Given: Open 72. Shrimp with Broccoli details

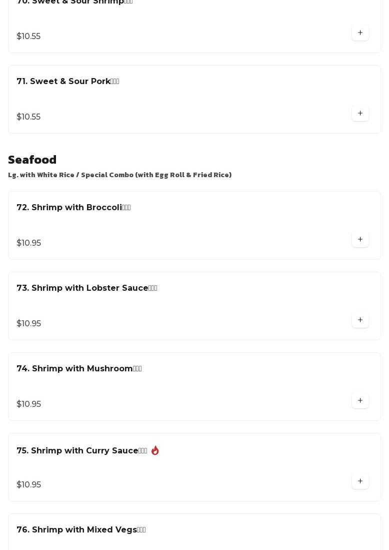Looking at the screenshot, I should [73, 208].
